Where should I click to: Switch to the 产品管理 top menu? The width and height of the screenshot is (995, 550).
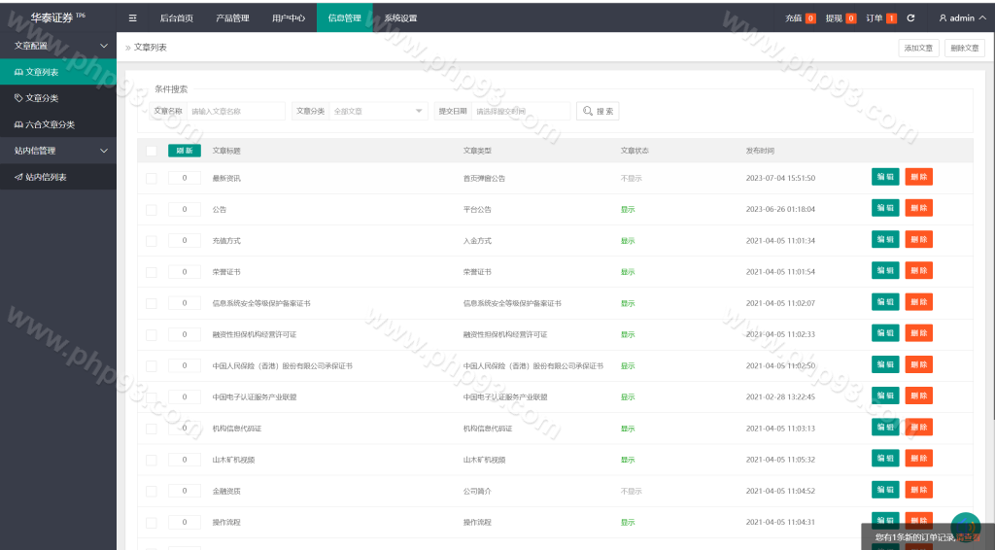pos(232,17)
